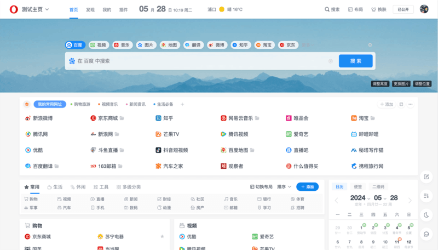This screenshot has height=250, width=438.
Task: Go to previous month in calendar
Action: 337,200
